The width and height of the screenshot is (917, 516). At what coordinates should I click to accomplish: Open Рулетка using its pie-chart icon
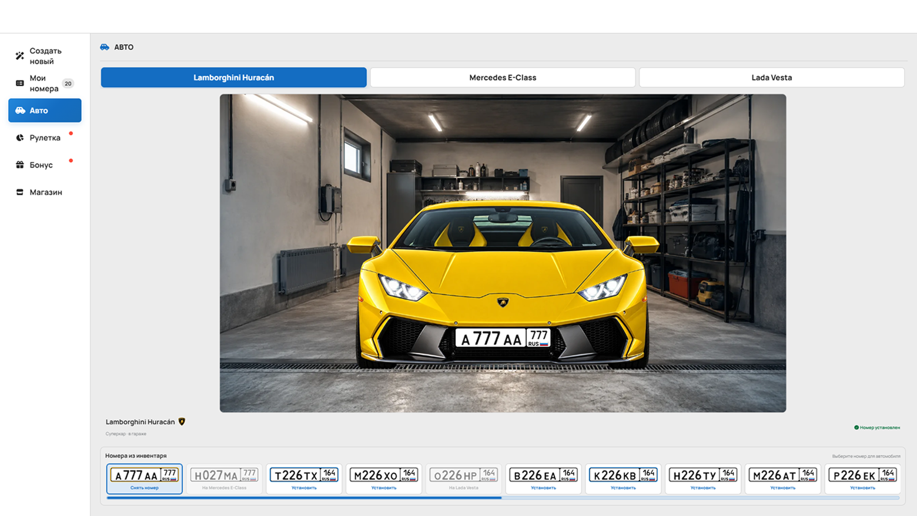tap(20, 138)
